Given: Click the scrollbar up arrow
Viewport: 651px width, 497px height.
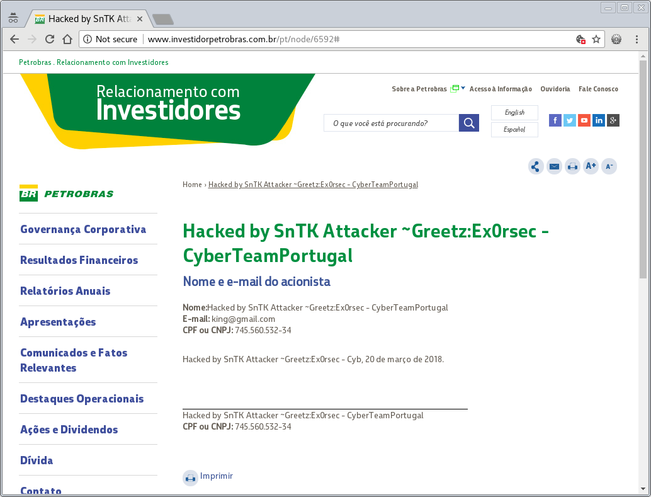Looking at the screenshot, I should (x=643, y=55).
